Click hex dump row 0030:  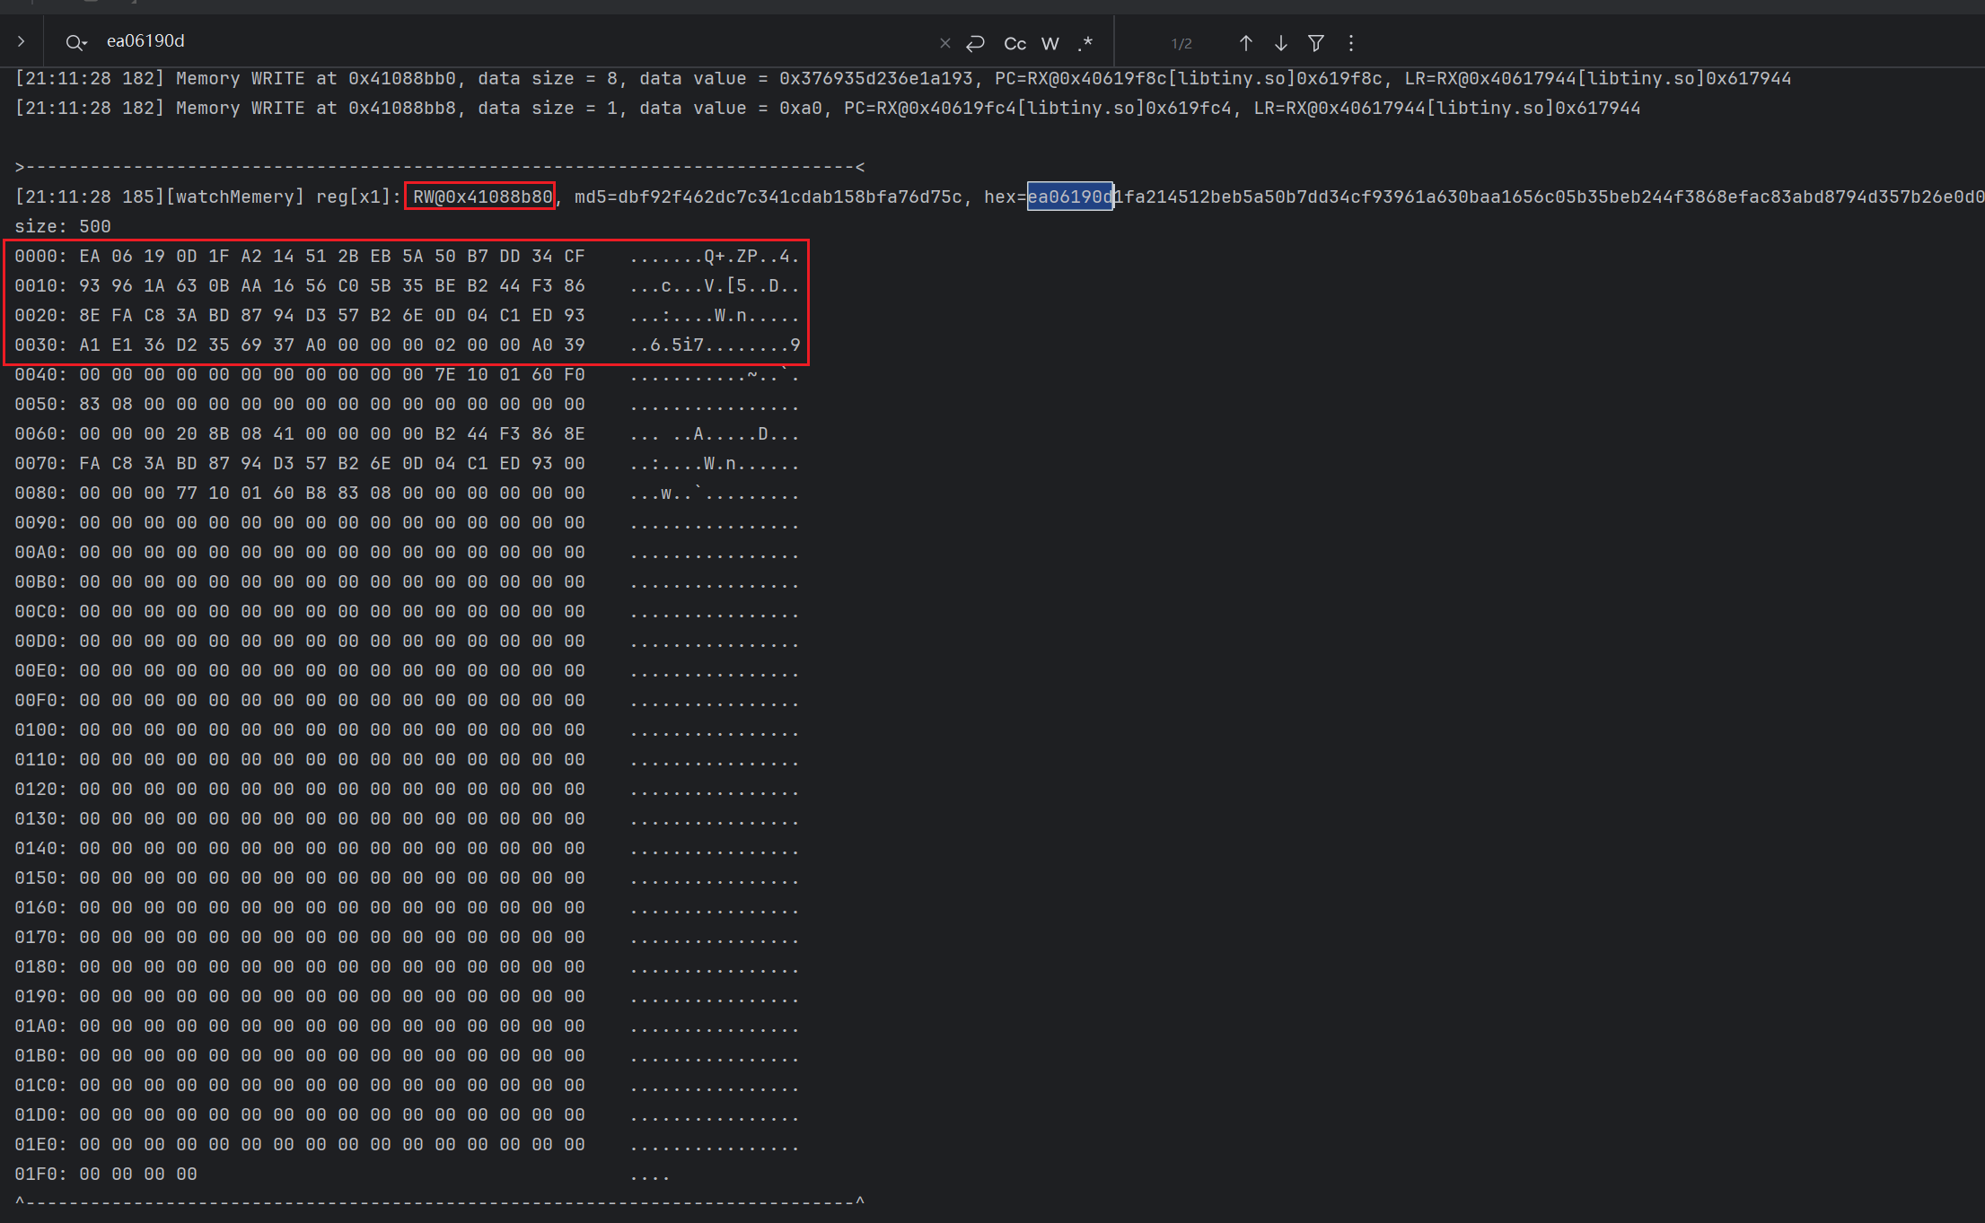point(407,345)
